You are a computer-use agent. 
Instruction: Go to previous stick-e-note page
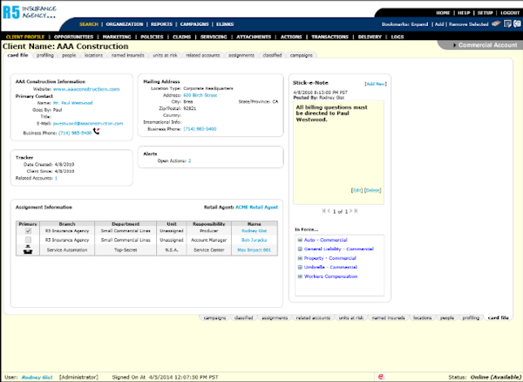click(x=329, y=211)
